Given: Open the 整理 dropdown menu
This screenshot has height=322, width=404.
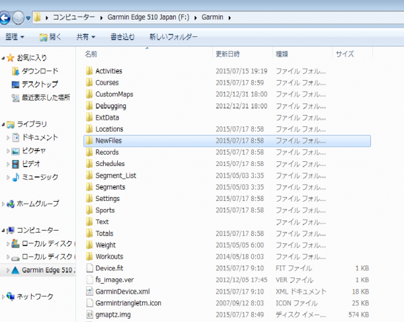Looking at the screenshot, I should coord(15,36).
